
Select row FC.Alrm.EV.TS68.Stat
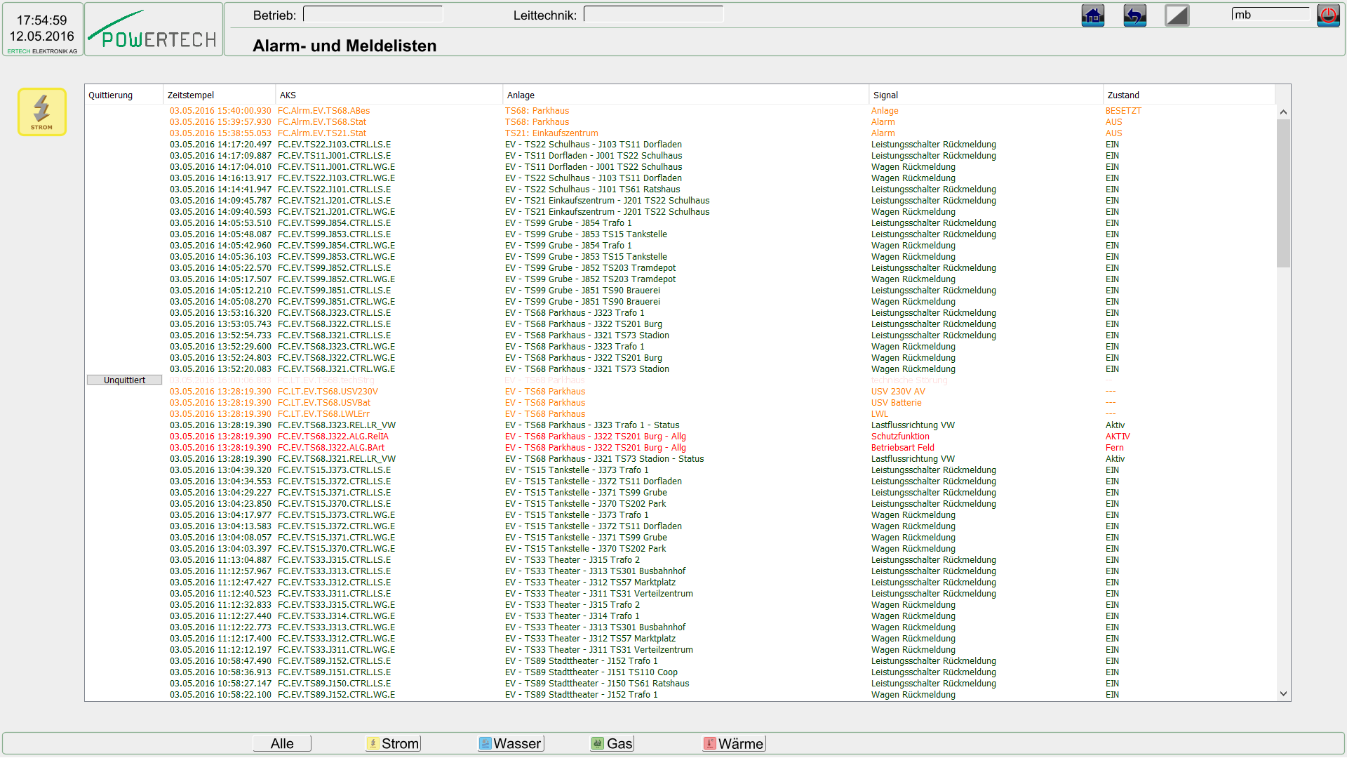point(681,122)
